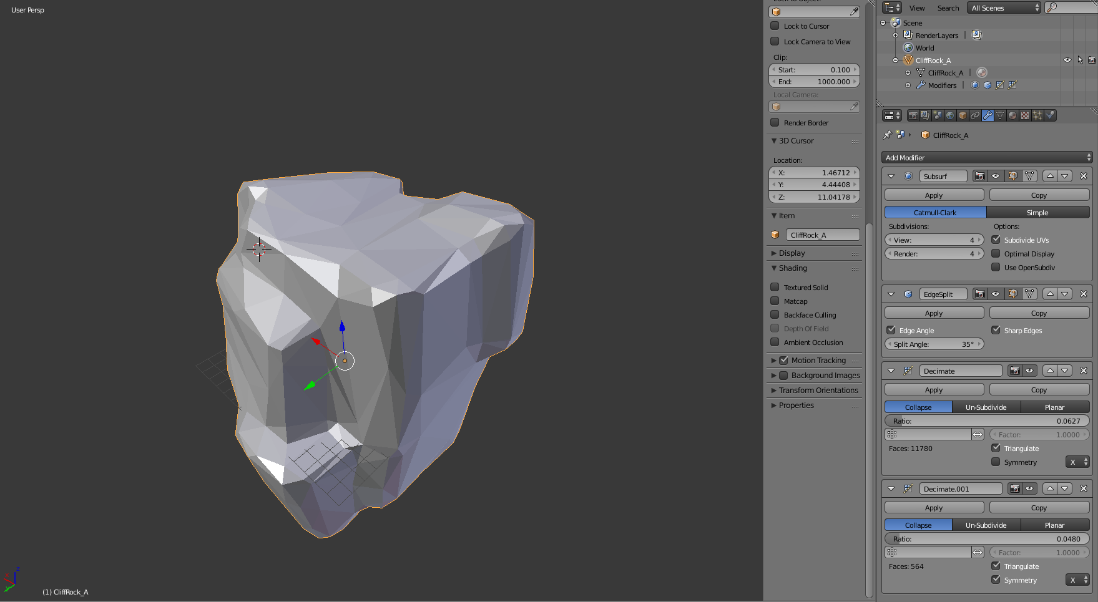Collapse the EdgeSplit modifier panel

click(891, 294)
